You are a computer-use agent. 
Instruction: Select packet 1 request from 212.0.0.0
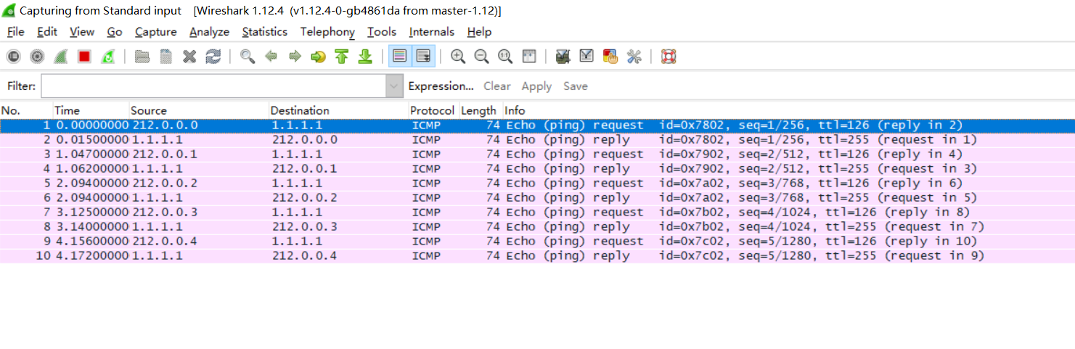coord(537,125)
